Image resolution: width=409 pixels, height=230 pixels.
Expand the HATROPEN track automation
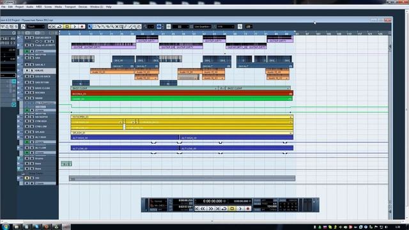point(19,117)
